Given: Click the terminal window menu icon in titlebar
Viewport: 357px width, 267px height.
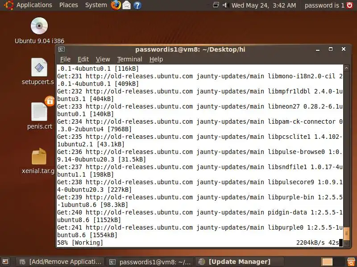Looking at the screenshot, I should [x=62, y=49].
